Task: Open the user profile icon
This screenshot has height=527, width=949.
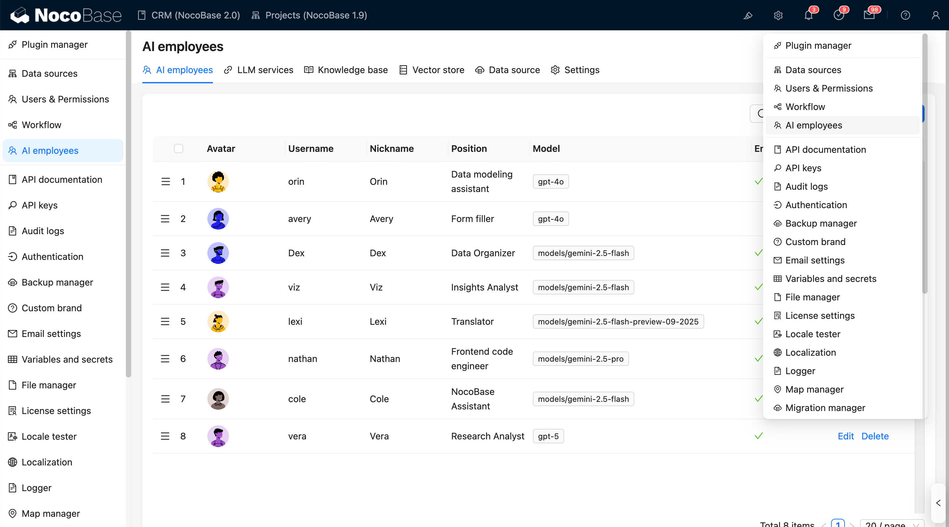Action: click(935, 15)
